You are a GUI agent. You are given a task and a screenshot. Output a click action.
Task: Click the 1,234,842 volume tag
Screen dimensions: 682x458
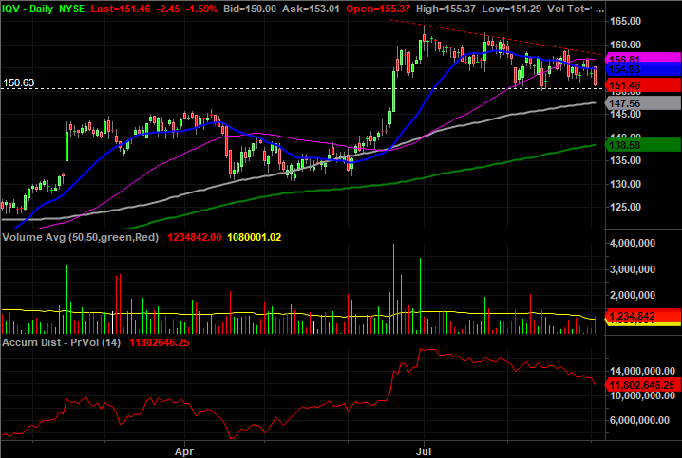click(643, 316)
